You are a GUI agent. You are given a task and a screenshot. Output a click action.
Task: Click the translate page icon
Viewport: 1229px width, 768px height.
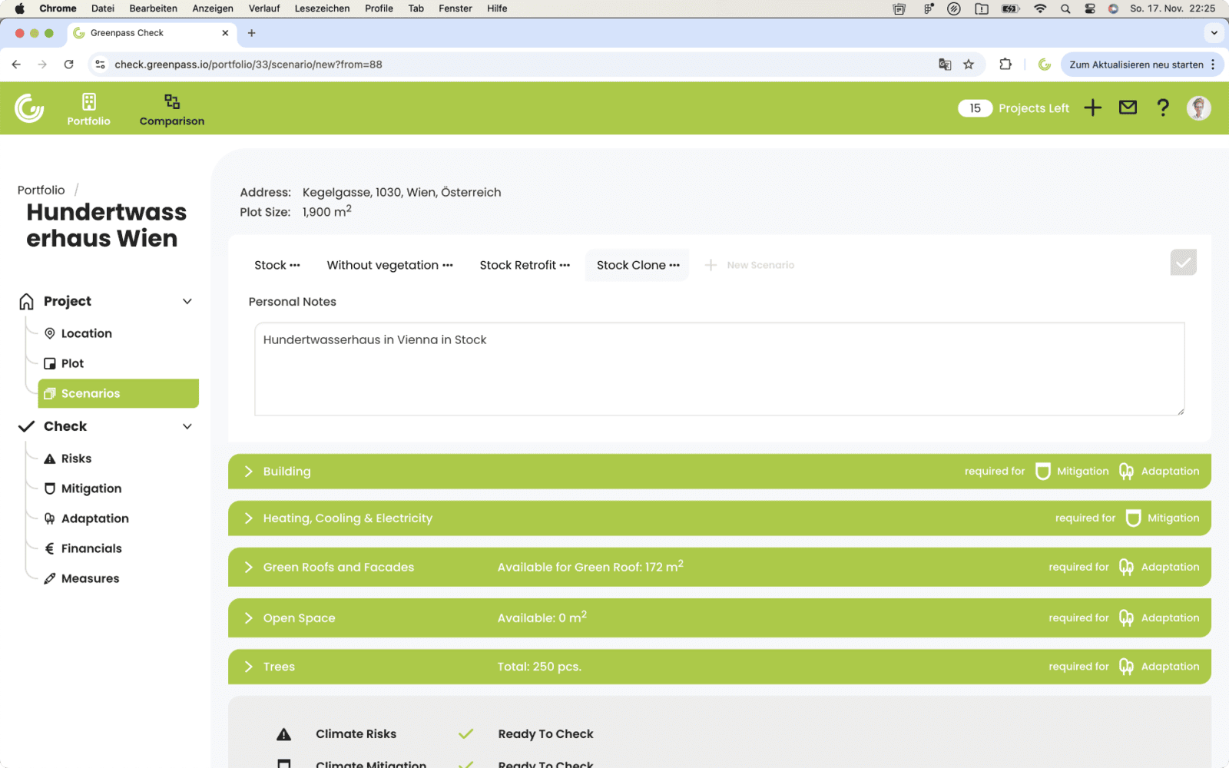point(945,65)
